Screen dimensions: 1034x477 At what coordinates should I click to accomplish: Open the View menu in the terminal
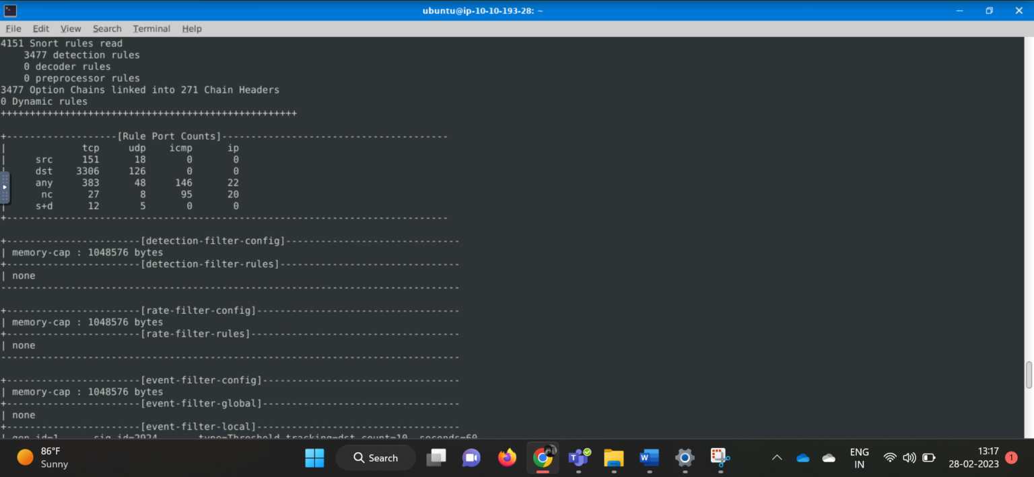(x=71, y=28)
